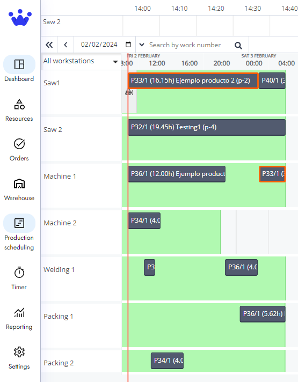Open the Reporting section
This screenshot has width=298, height=382.
(x=19, y=318)
